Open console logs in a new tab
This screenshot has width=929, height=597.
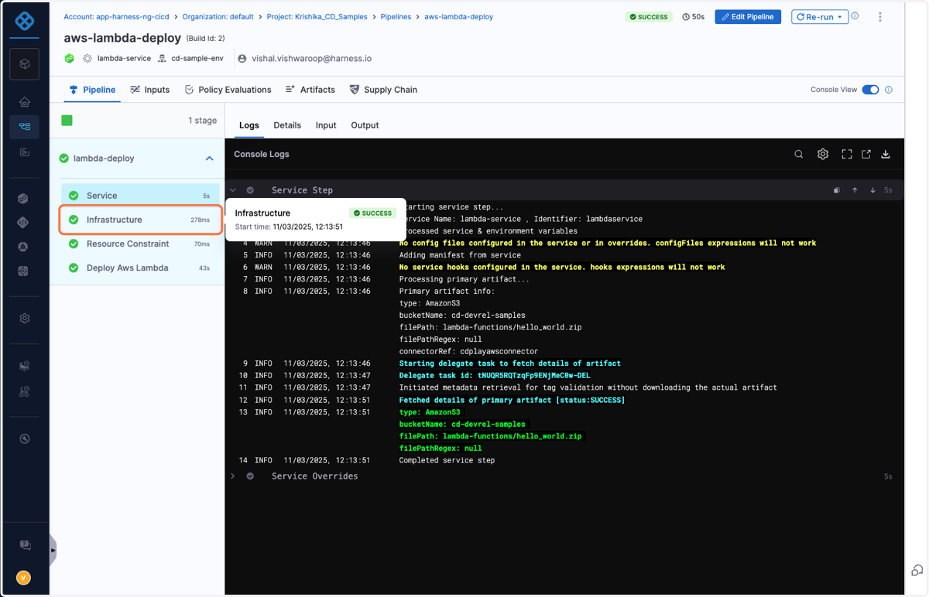pyautogui.click(x=866, y=154)
